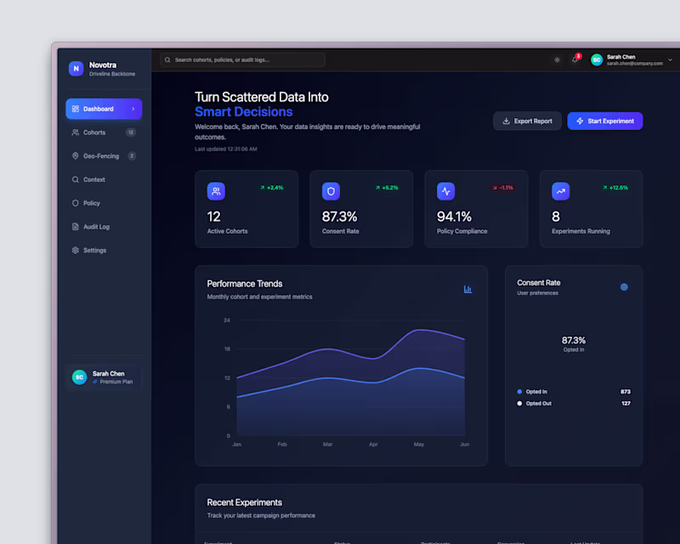This screenshot has width=680, height=544.
Task: Open the Policy page
Action: pyautogui.click(x=104, y=203)
